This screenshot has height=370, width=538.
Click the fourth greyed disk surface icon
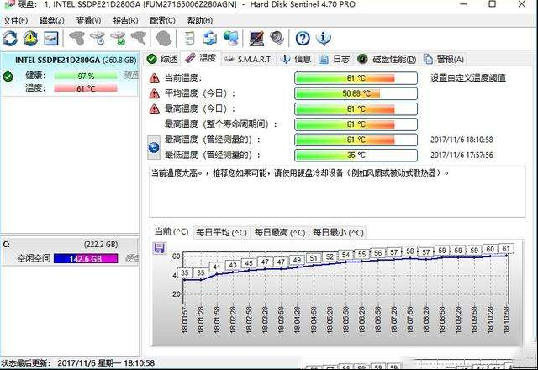click(x=139, y=38)
